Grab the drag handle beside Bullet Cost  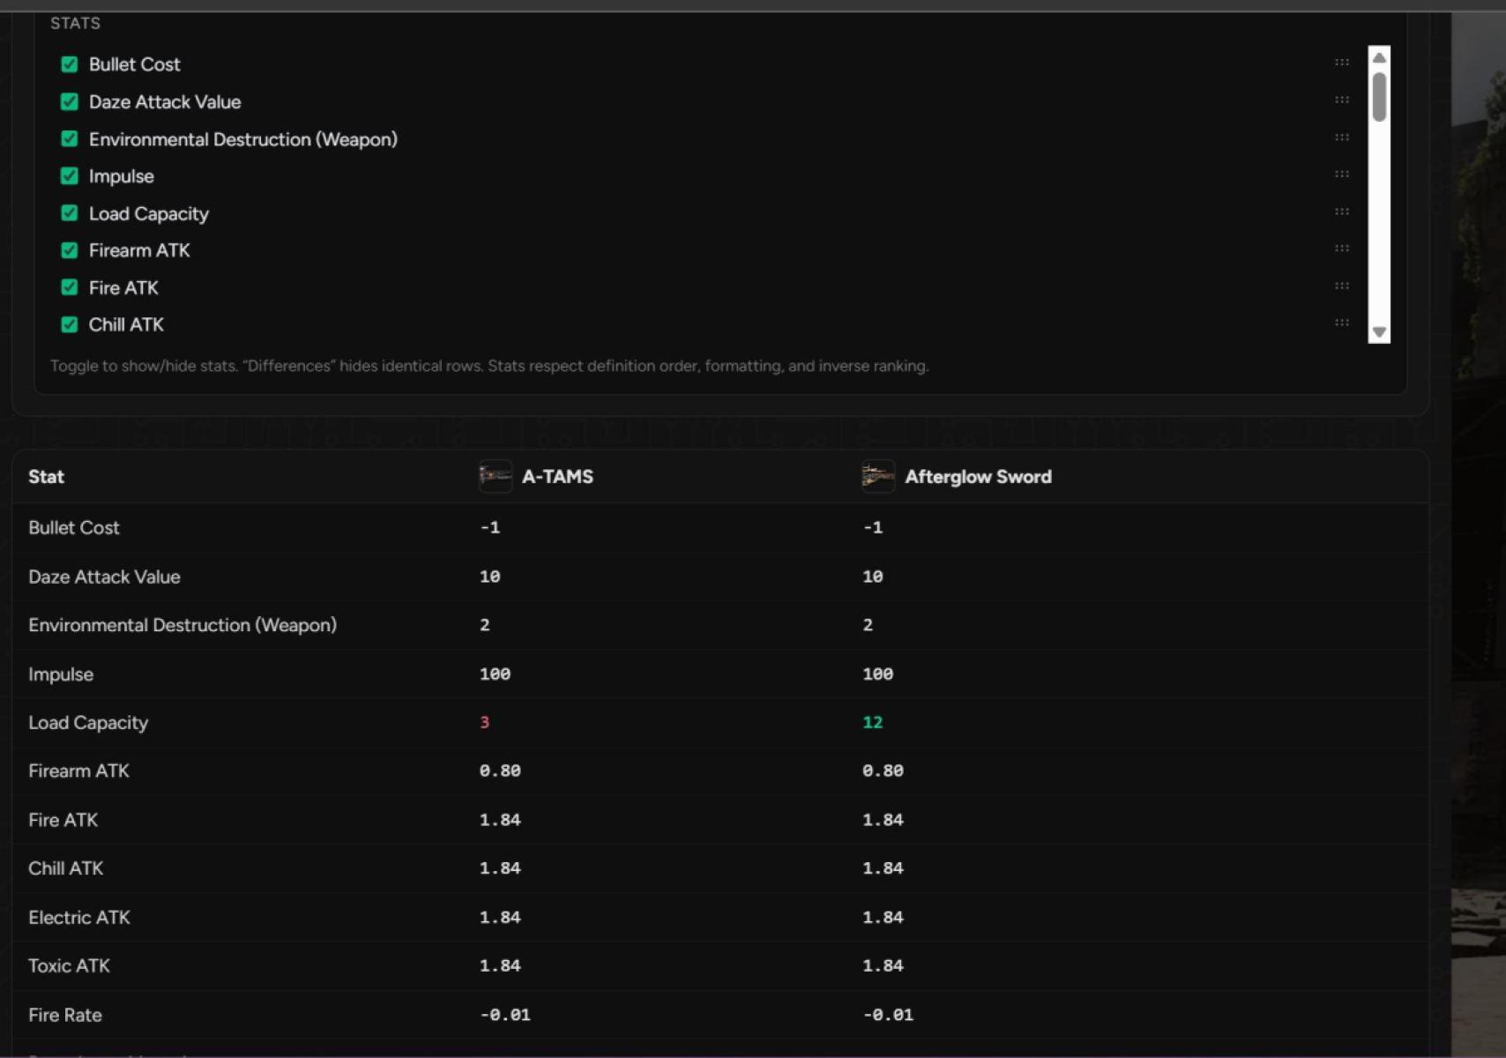[x=1341, y=63]
